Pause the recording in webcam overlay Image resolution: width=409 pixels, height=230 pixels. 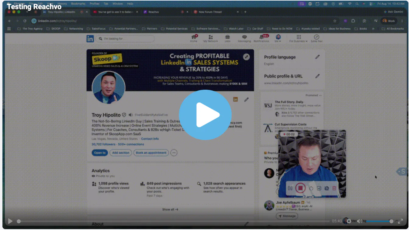click(290, 188)
